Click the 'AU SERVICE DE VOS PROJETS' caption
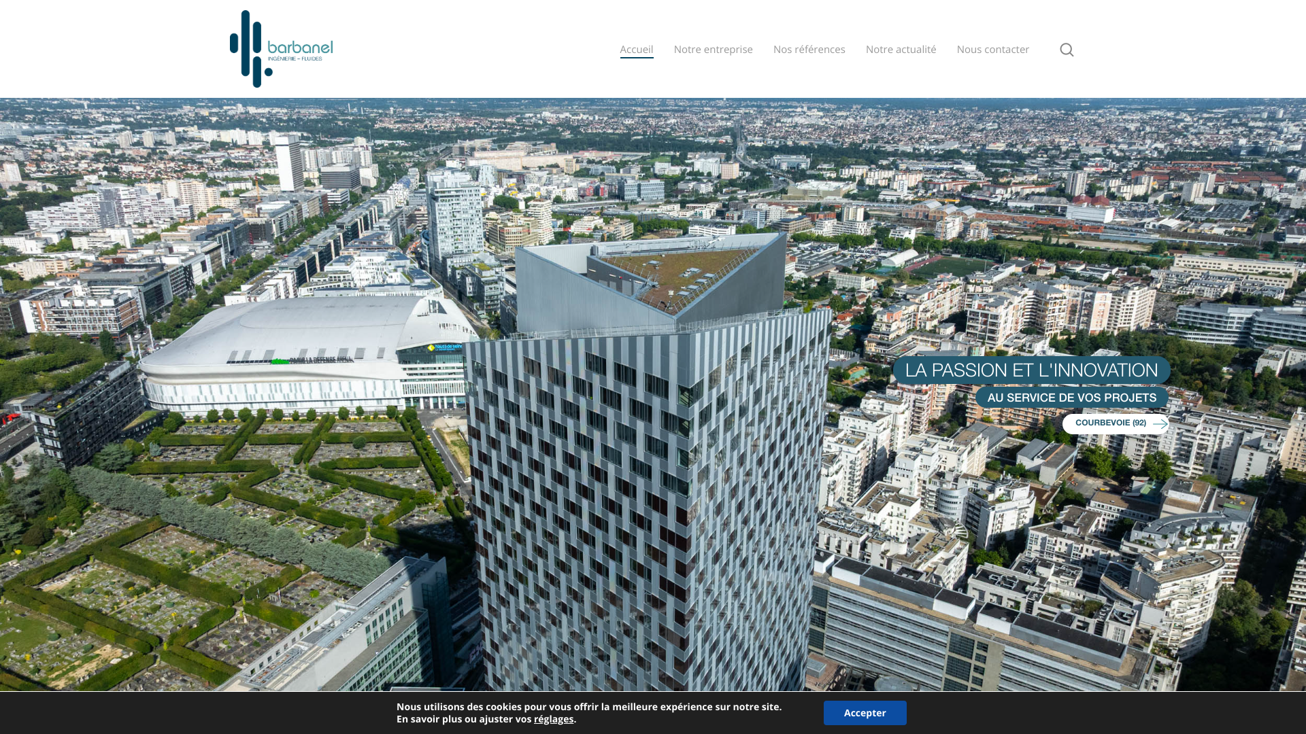 click(1071, 398)
